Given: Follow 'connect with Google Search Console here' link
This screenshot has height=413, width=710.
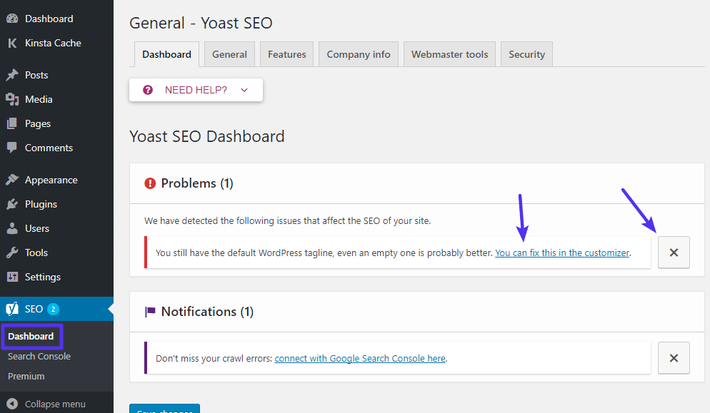Looking at the screenshot, I should tap(360, 358).
